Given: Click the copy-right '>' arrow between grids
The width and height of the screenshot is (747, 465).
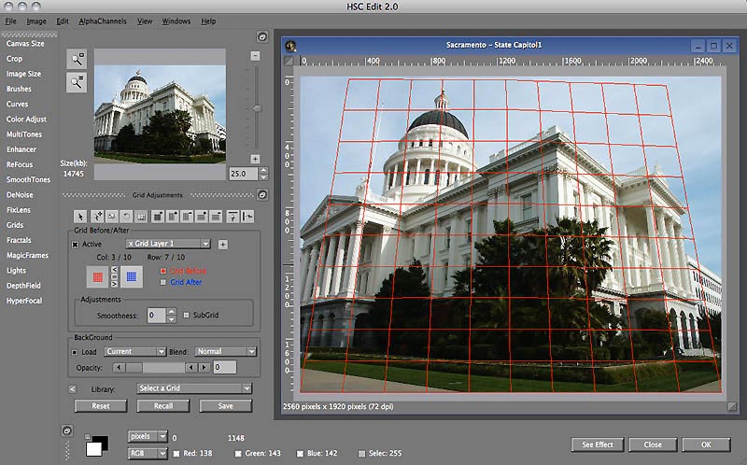Looking at the screenshot, I should (x=114, y=285).
